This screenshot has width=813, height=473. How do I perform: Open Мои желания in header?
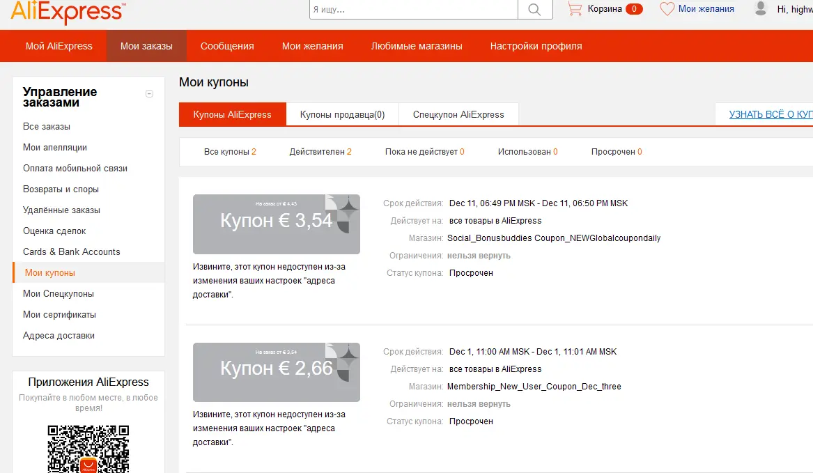(706, 9)
